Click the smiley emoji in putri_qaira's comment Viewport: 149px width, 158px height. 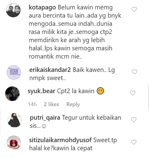pyautogui.click(x=44, y=126)
